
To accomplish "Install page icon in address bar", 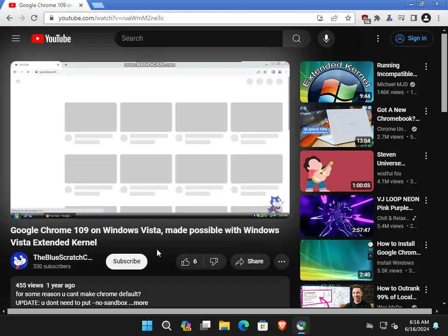I will 320,18.
